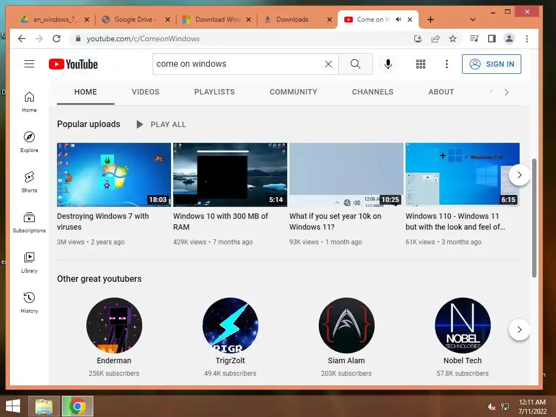The height and width of the screenshot is (417, 556).
Task: Open a new tab with the plus button
Action: coord(430,20)
